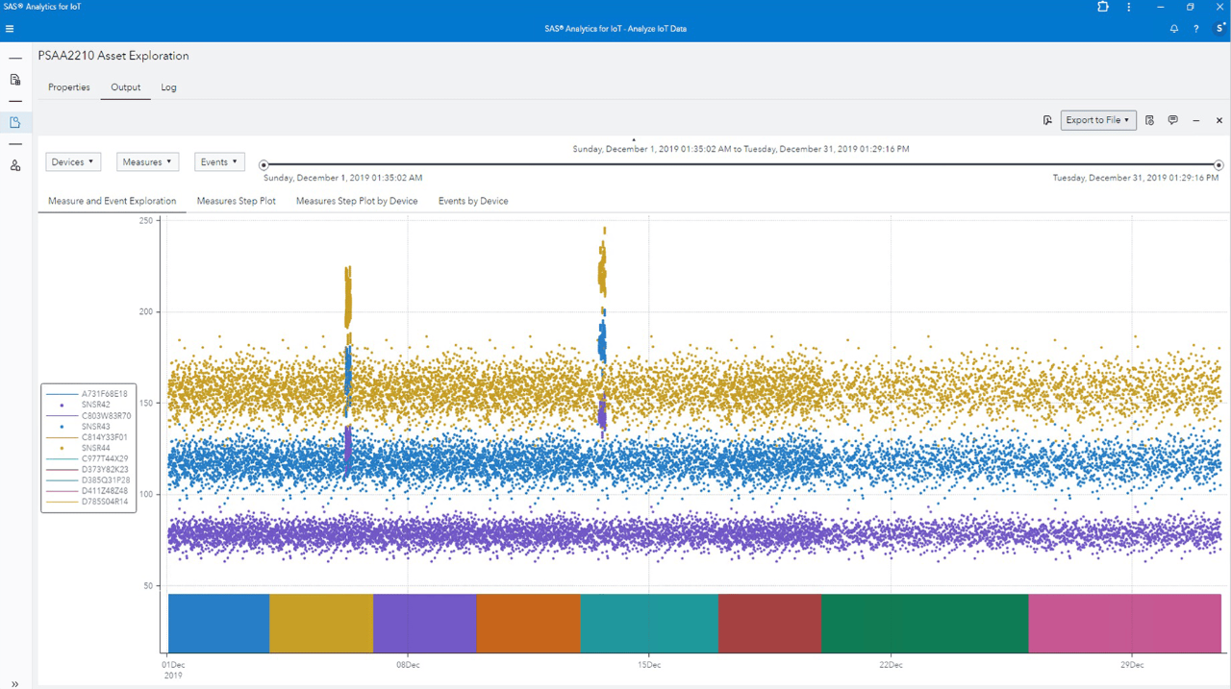Toggle the SNSR44 series in the legend
This screenshot has height=689, width=1231.
[x=96, y=448]
